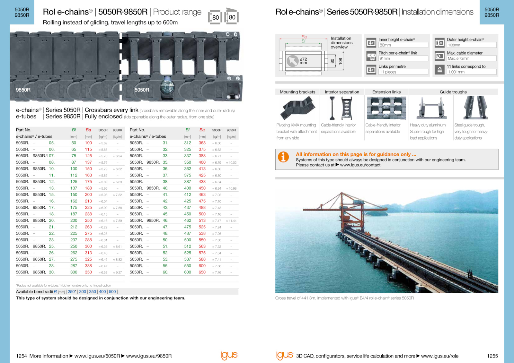Open the steel guide trough image
This screenshot has width=514, height=363.
point(475,108)
